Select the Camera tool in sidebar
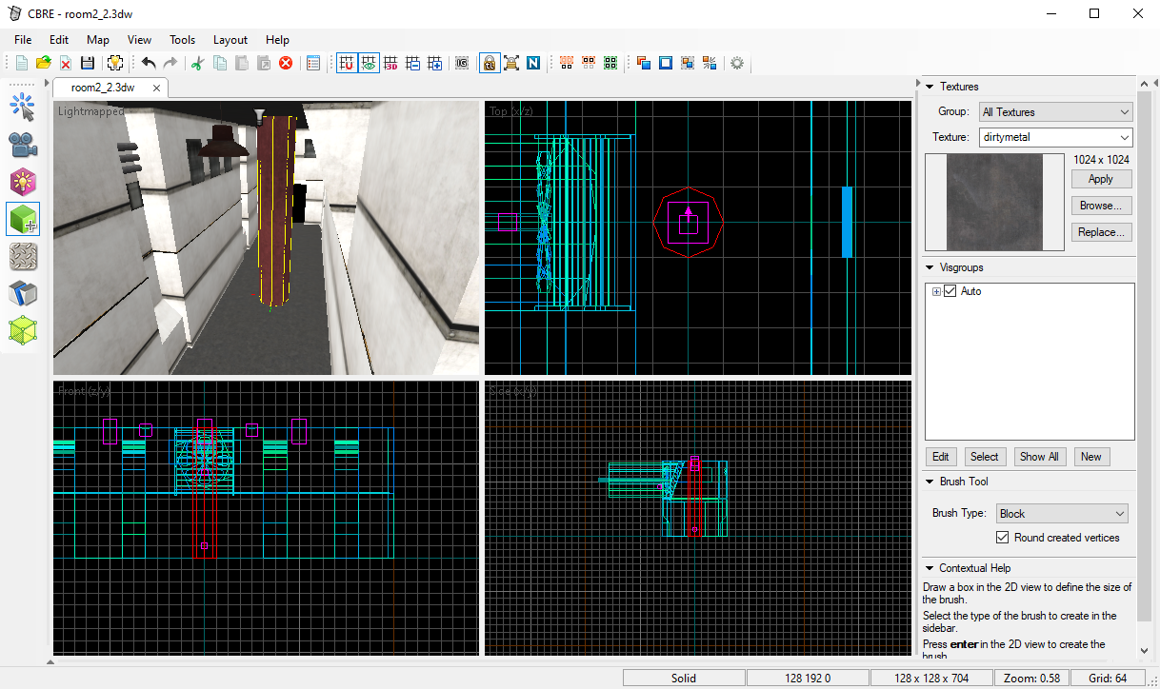Image resolution: width=1160 pixels, height=689 pixels. 23,145
